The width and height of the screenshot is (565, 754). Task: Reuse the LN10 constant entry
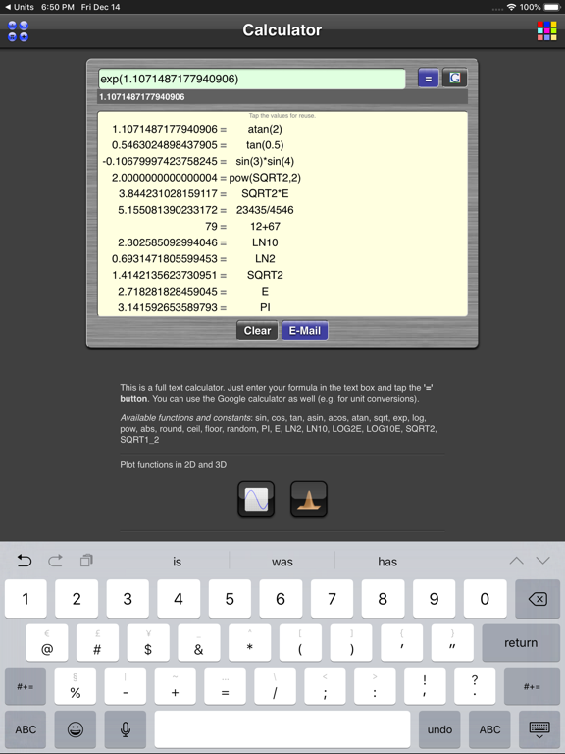[x=265, y=242]
